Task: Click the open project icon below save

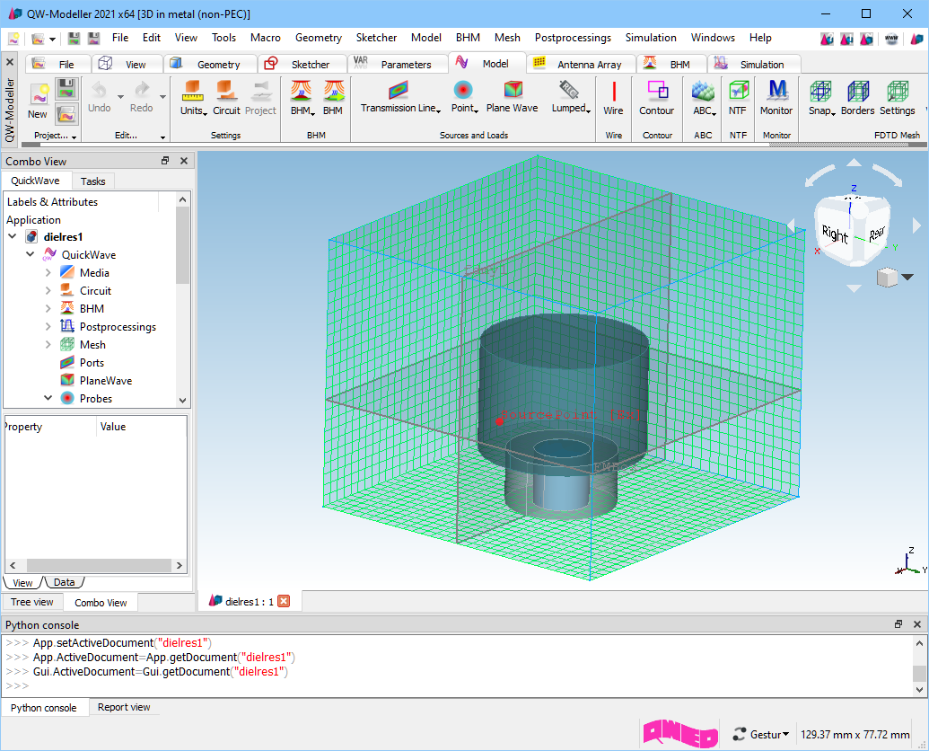Action: (66, 114)
